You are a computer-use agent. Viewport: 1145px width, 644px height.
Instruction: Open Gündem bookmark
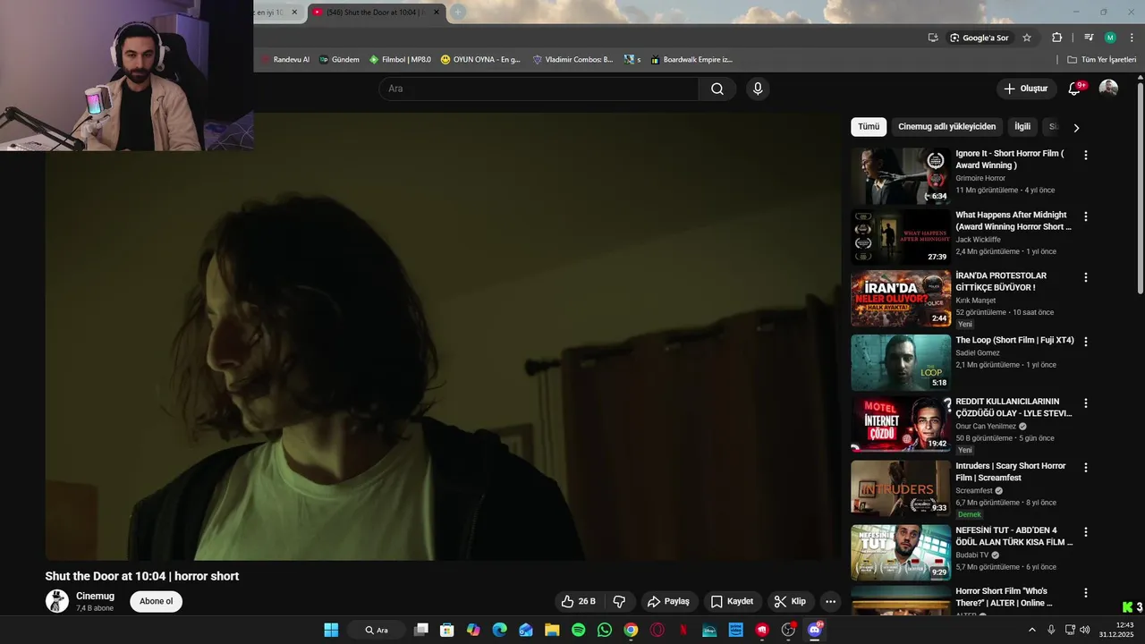coord(339,60)
